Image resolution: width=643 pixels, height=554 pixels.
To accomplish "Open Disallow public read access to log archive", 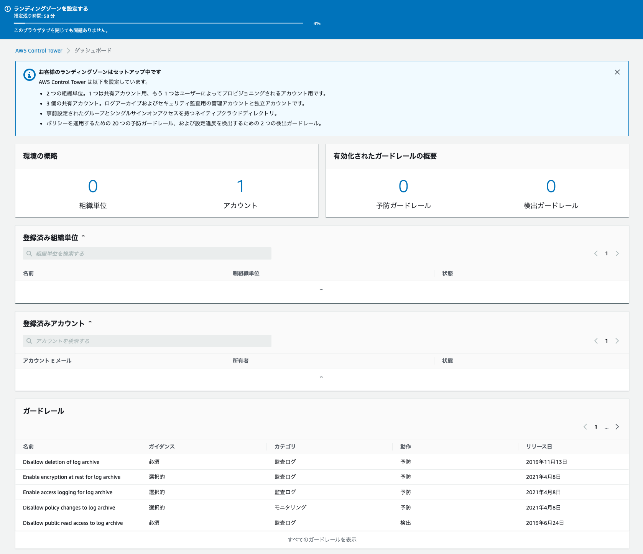I will click(73, 523).
